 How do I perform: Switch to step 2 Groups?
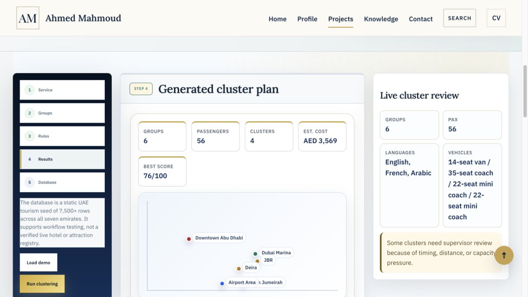tap(62, 113)
